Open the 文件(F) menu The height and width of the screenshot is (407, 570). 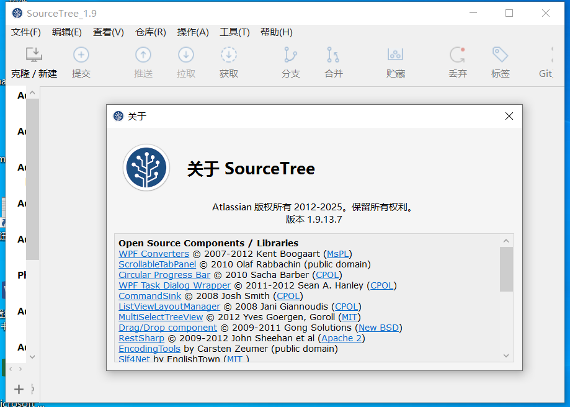coord(26,32)
